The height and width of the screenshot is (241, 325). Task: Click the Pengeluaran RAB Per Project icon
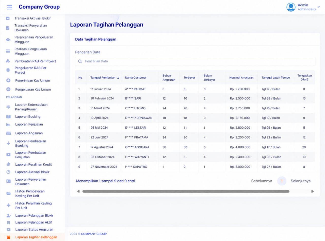[8, 70]
